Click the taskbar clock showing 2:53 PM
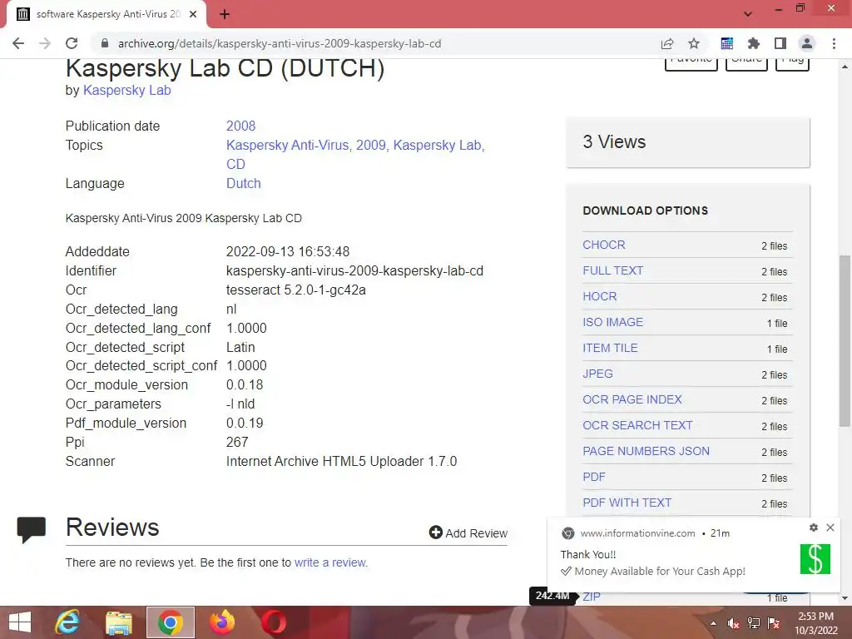Image resolution: width=852 pixels, height=639 pixels. [x=816, y=623]
